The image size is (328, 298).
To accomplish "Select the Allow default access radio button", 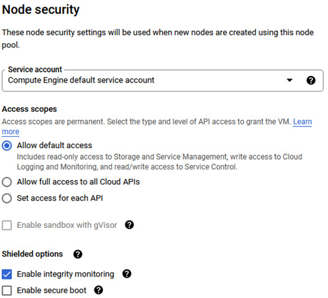I will (x=7, y=145).
